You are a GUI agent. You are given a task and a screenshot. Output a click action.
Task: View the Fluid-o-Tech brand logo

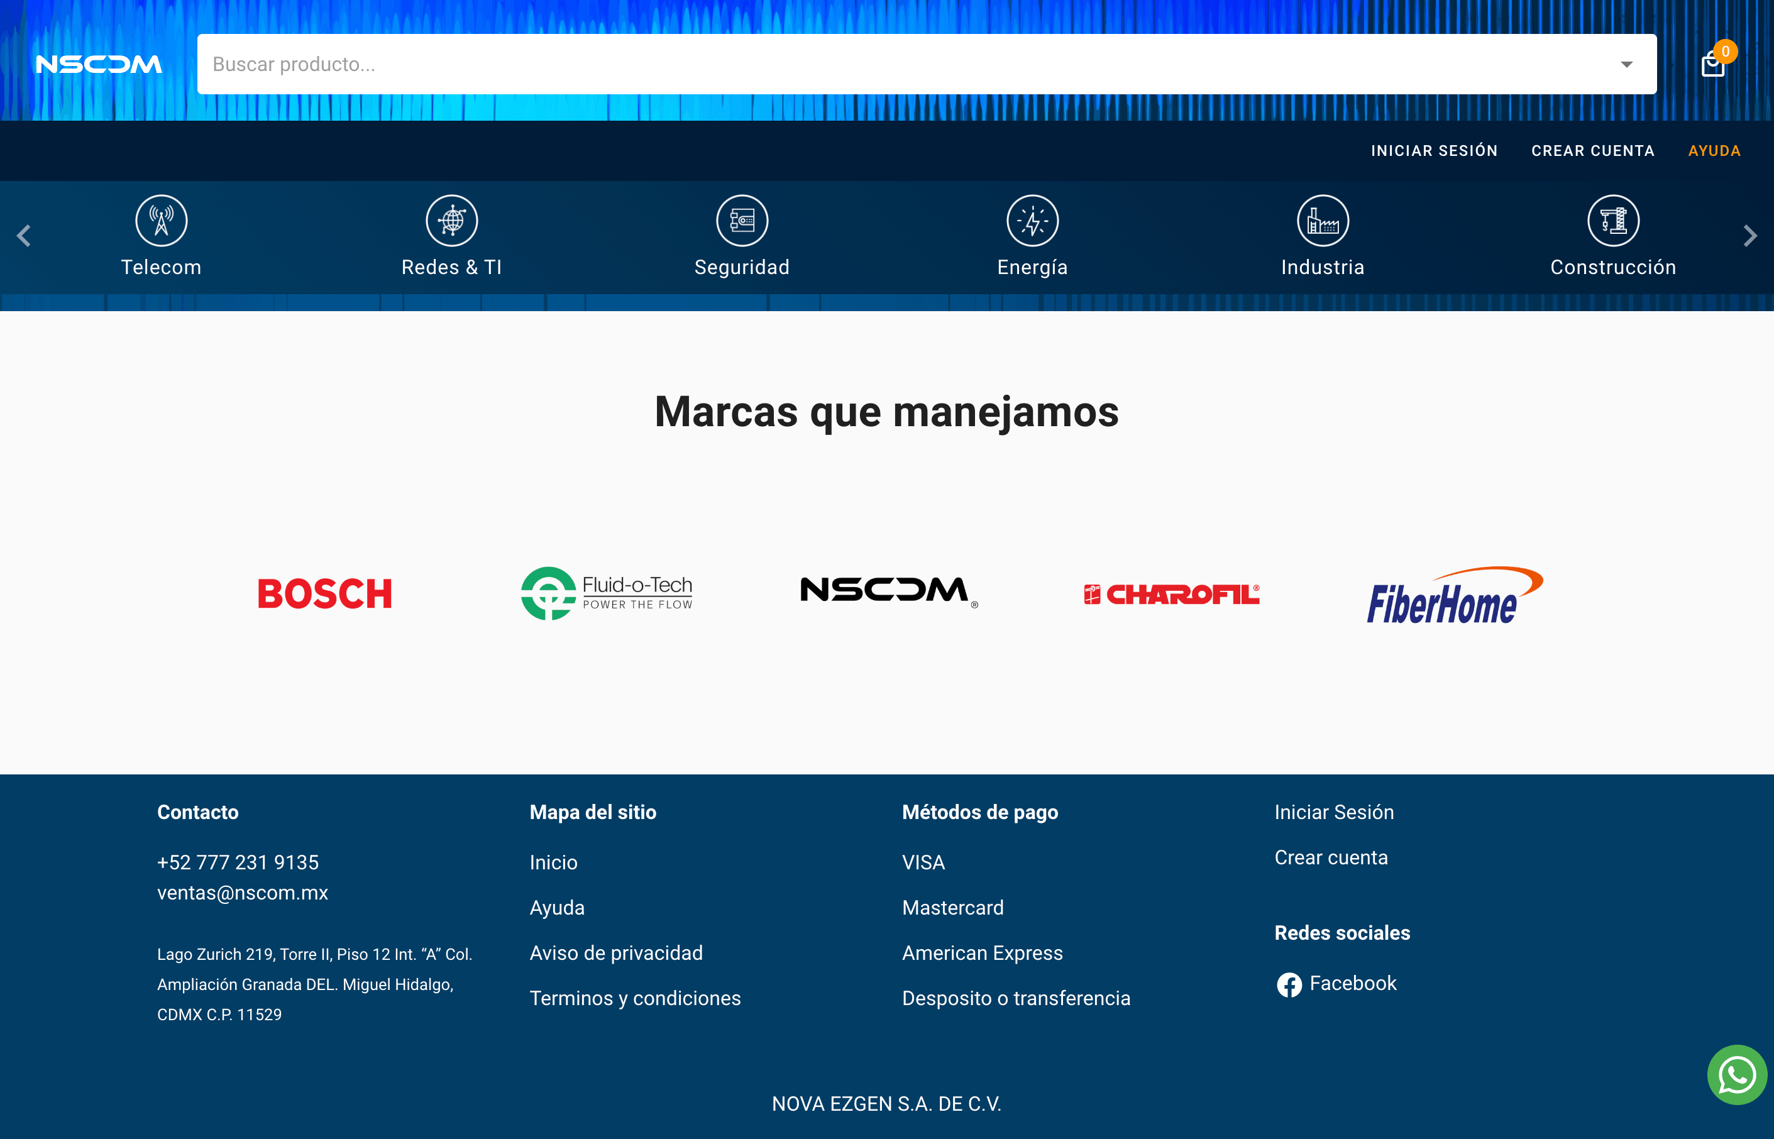[x=607, y=593]
